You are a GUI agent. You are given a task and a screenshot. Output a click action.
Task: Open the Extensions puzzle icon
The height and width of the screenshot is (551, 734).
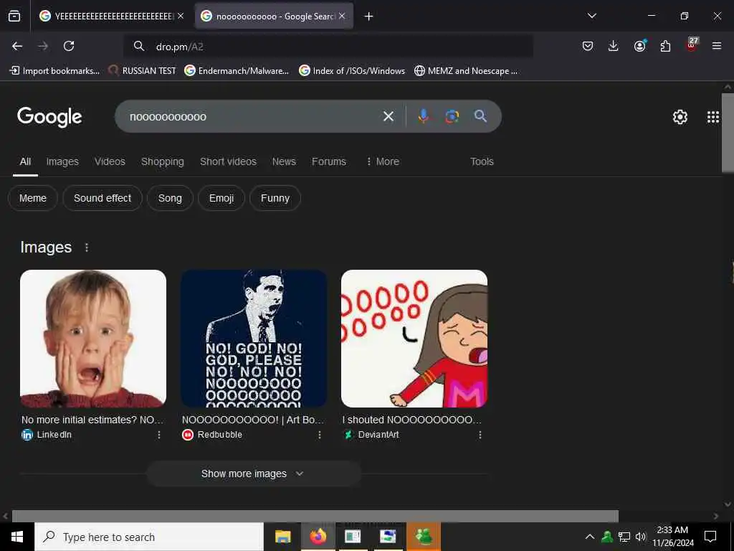point(665,46)
